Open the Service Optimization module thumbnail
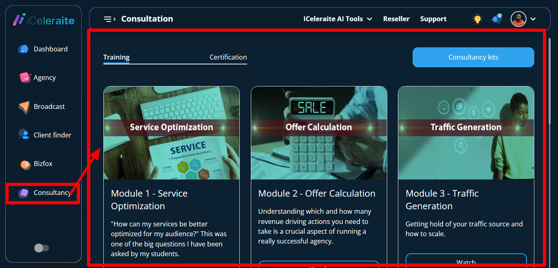Viewport: 558px width, 268px height. pos(171,133)
